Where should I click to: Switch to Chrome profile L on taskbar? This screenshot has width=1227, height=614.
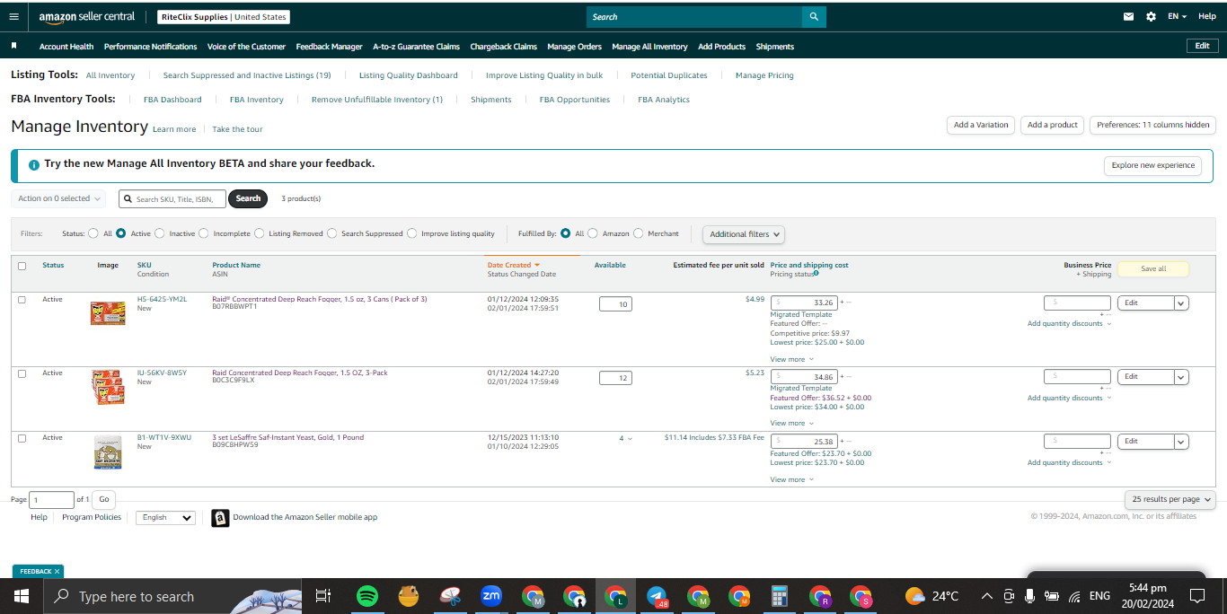click(615, 596)
